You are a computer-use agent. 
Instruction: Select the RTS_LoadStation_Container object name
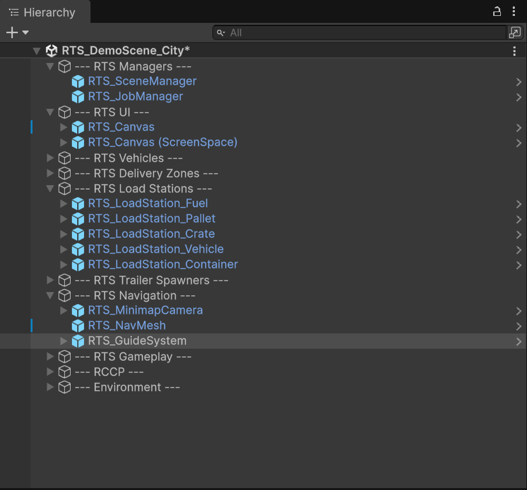(162, 265)
